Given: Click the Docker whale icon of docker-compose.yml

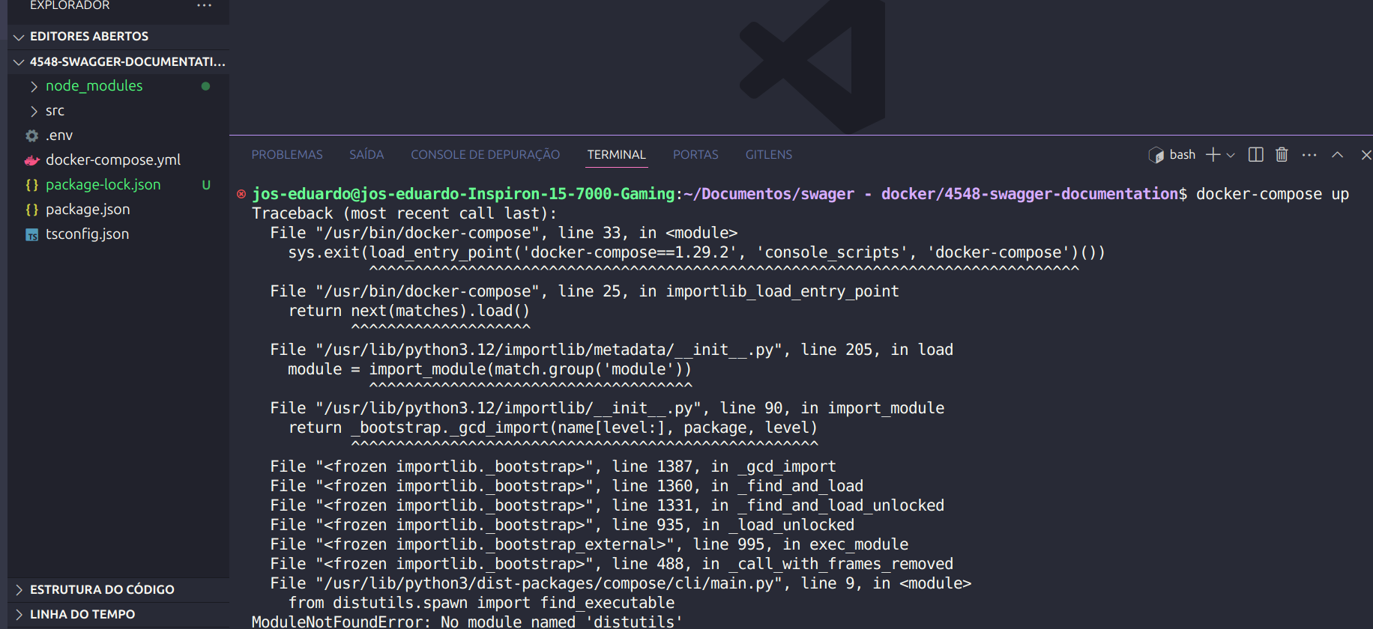Looking at the screenshot, I should point(32,160).
